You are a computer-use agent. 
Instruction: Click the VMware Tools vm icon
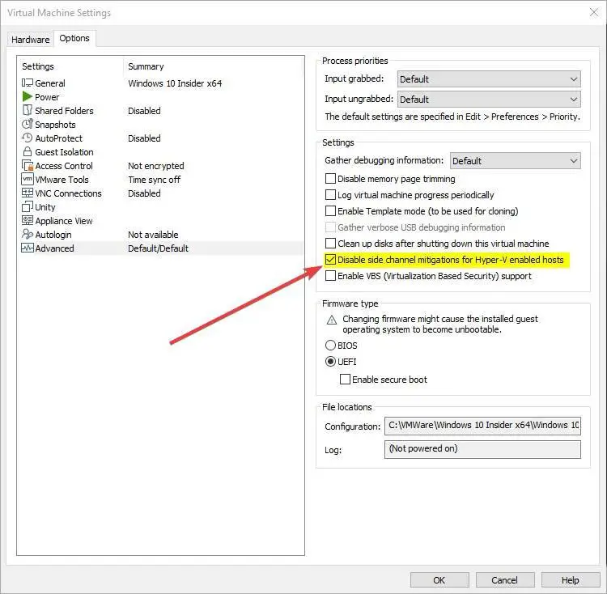coord(27,179)
